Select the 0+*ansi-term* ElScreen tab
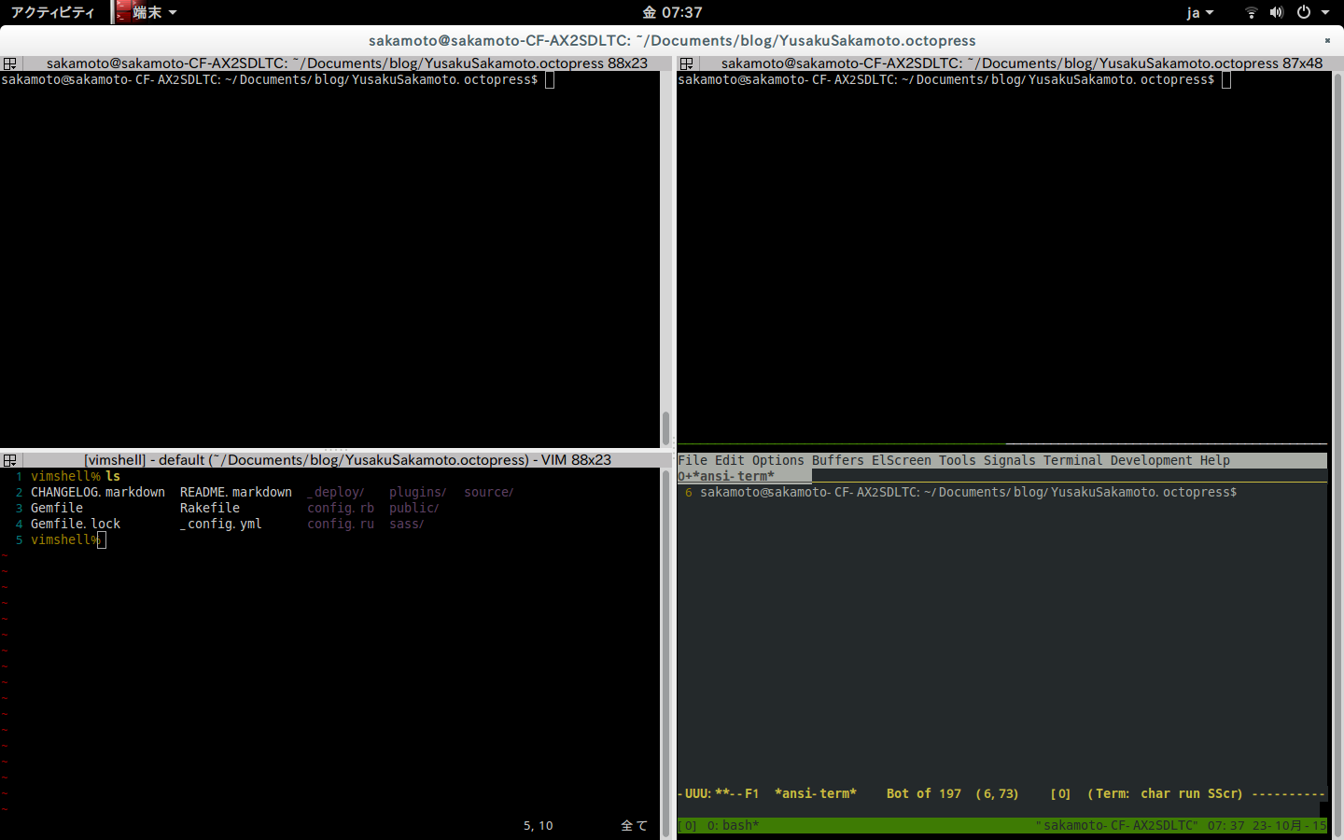The image size is (1344, 840). click(x=745, y=476)
